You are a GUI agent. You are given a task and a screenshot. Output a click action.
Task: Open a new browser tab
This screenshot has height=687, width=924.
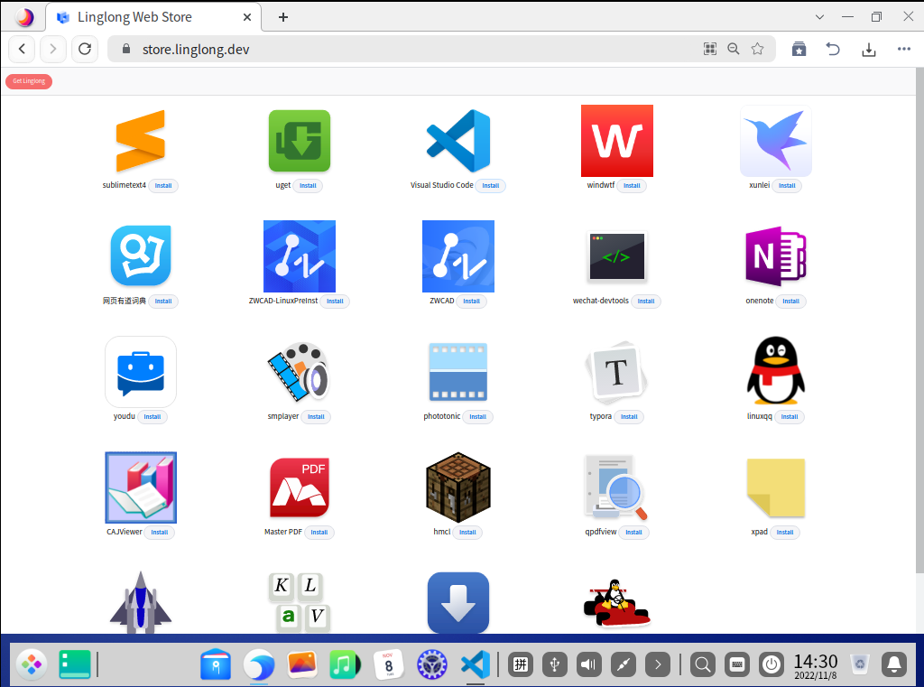(282, 17)
